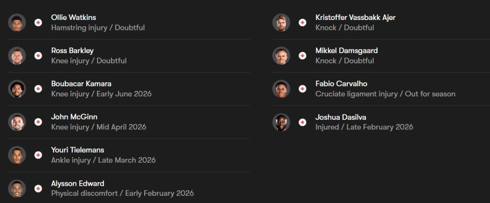Click the red cross icon beside Boubacar Kamara
The image size is (490, 203).
point(38,89)
